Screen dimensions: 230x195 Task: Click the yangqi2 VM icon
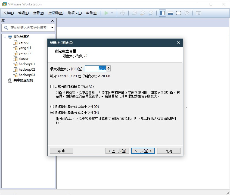click(x=15, y=53)
